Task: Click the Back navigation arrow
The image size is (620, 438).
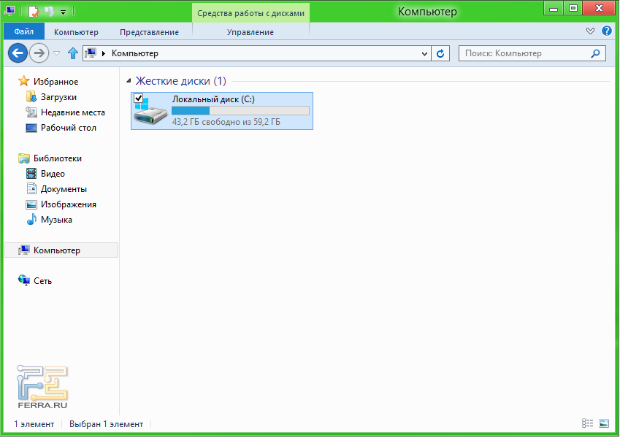Action: pyautogui.click(x=18, y=53)
